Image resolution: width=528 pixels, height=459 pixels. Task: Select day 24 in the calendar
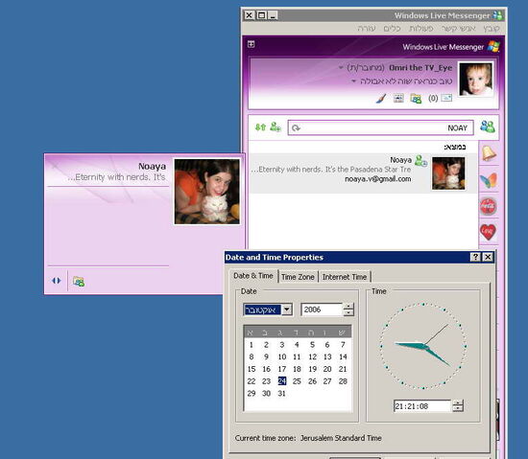click(282, 381)
